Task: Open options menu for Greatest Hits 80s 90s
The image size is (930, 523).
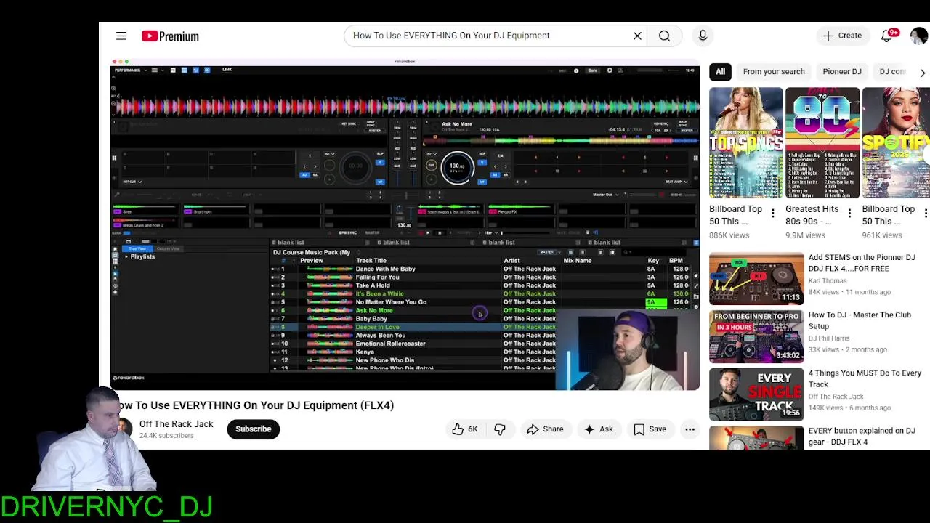Action: (849, 214)
